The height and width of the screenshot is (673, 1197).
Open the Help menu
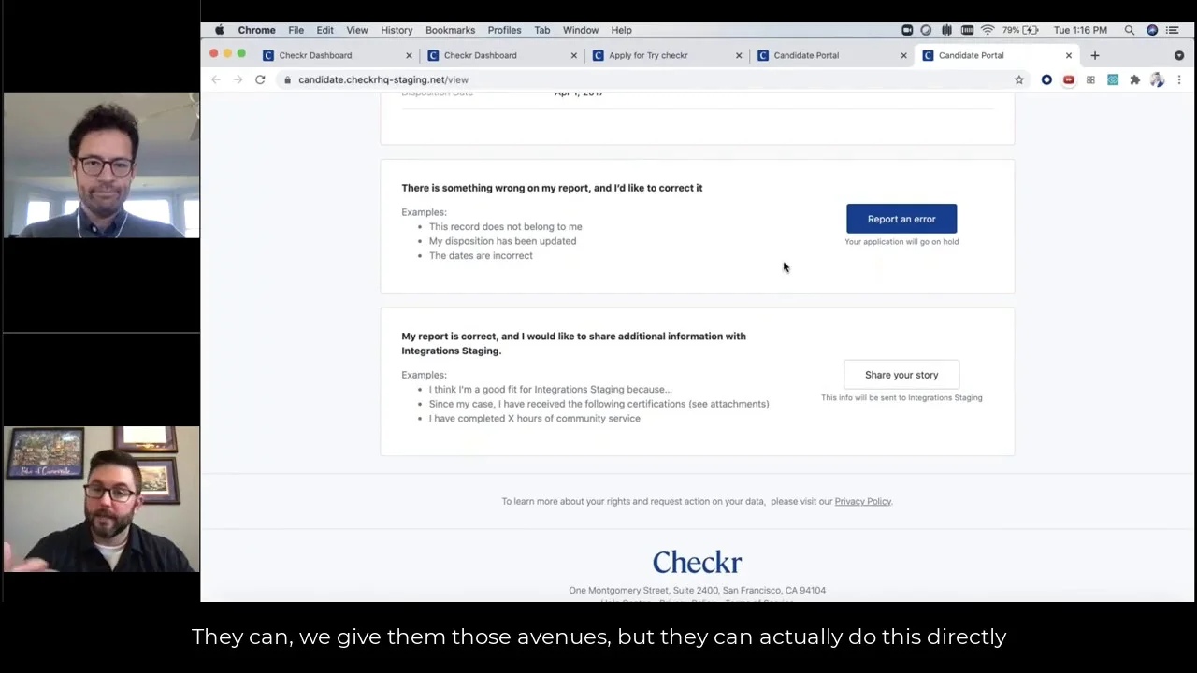coord(621,30)
